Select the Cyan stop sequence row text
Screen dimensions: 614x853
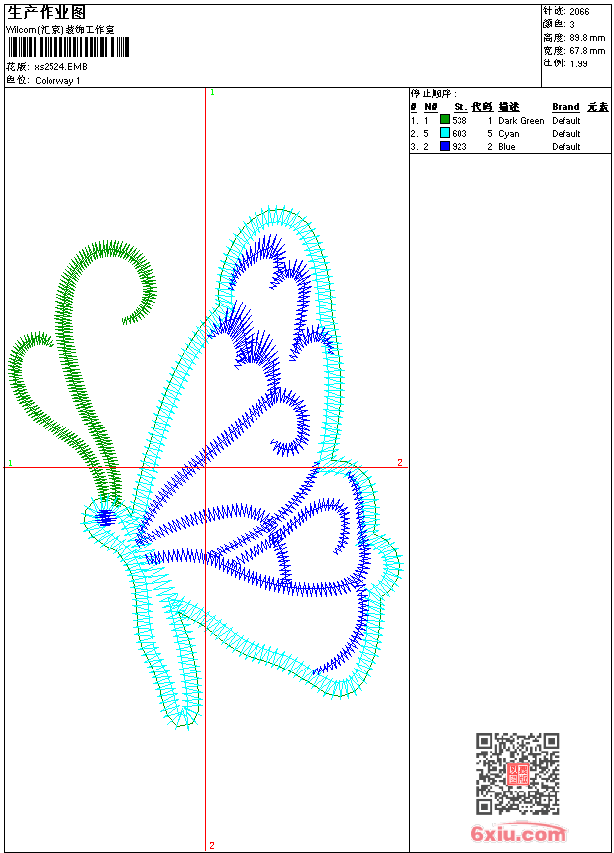(x=508, y=134)
